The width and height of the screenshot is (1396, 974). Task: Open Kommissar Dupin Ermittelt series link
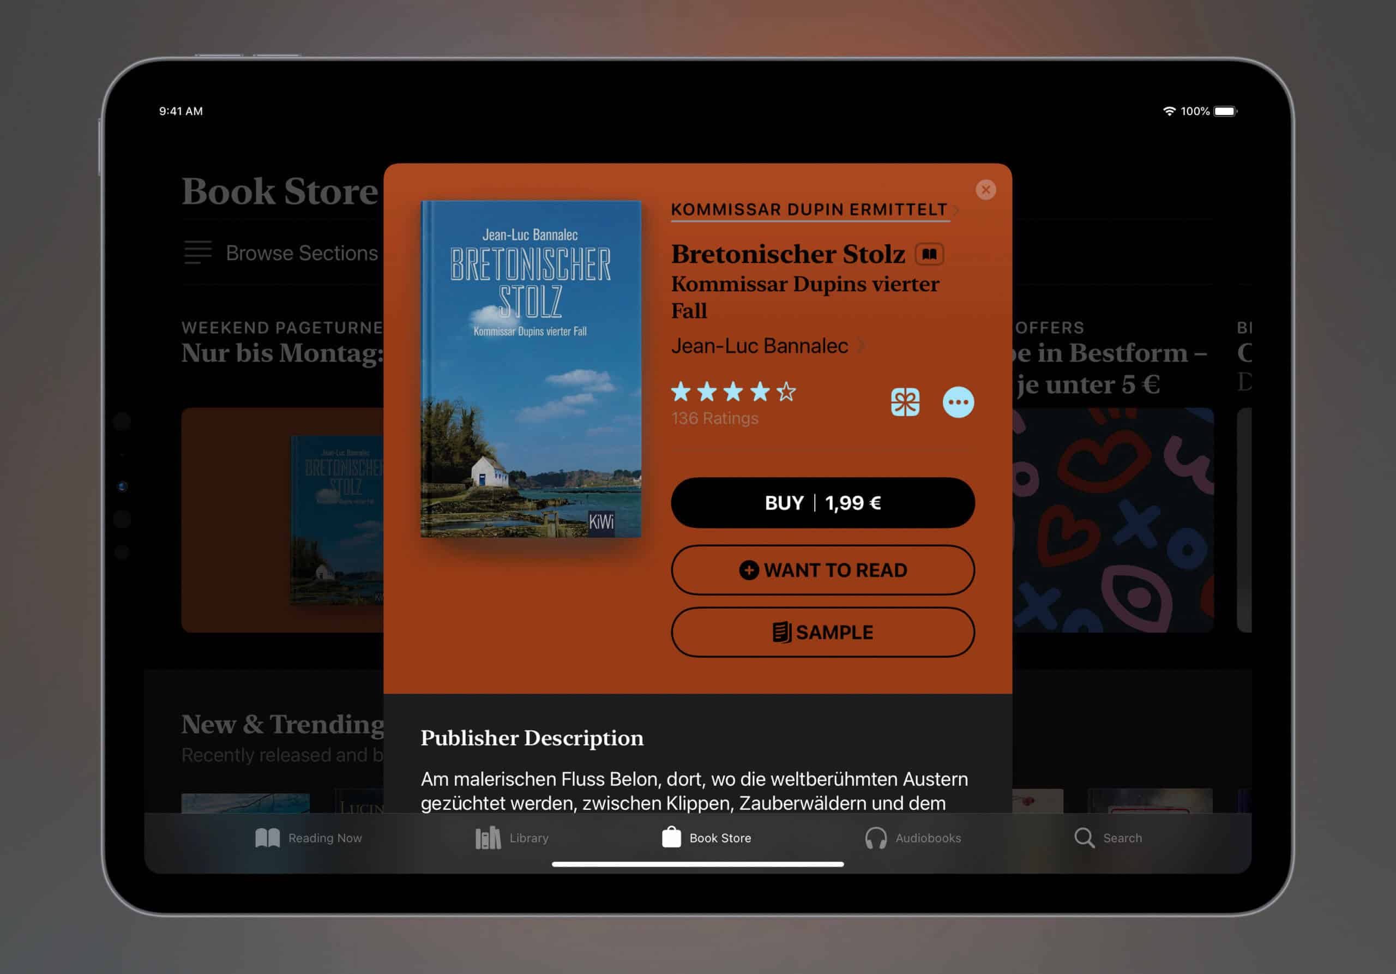pyautogui.click(x=815, y=210)
